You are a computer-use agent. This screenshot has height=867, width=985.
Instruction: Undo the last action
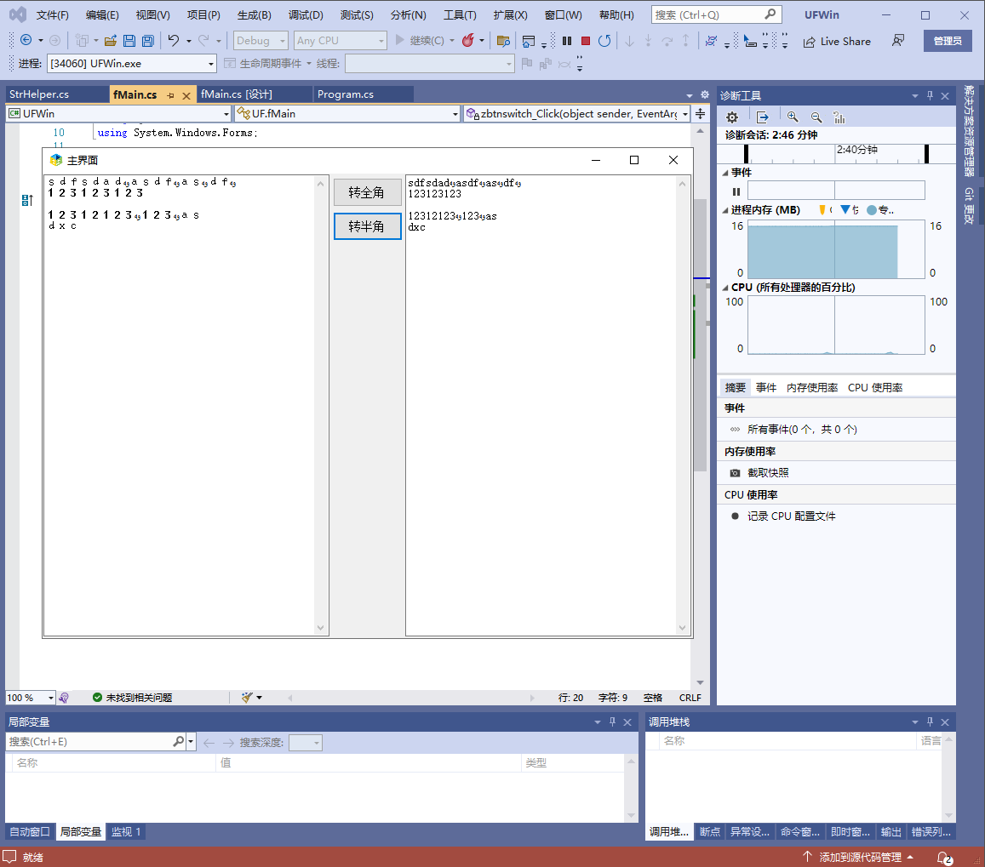[174, 40]
